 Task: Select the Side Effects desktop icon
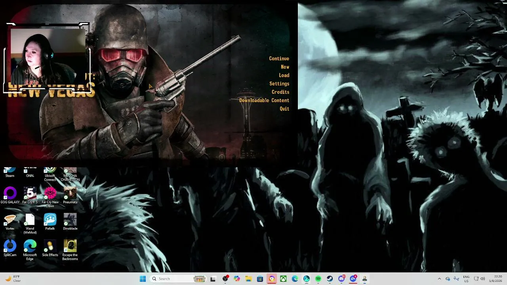50,249
